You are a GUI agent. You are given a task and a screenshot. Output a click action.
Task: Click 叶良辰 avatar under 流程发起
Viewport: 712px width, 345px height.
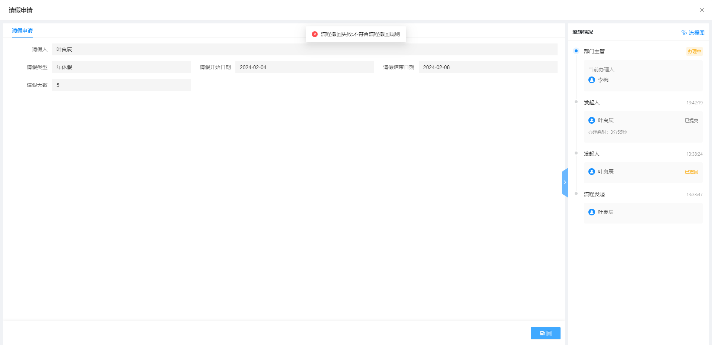pos(592,212)
